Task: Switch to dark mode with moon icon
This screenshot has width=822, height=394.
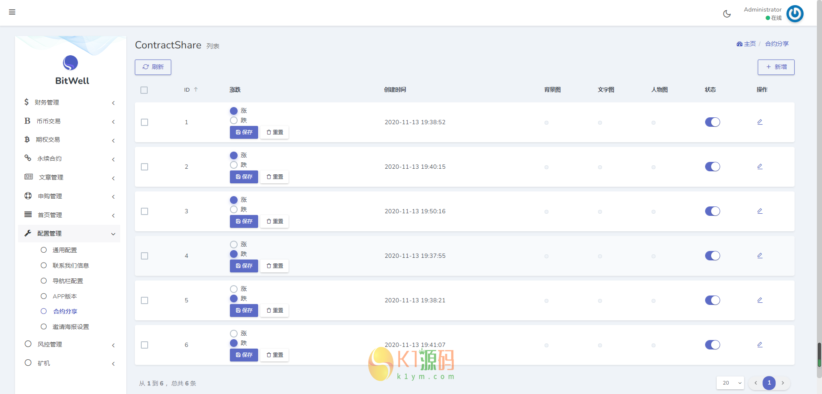Action: [727, 14]
